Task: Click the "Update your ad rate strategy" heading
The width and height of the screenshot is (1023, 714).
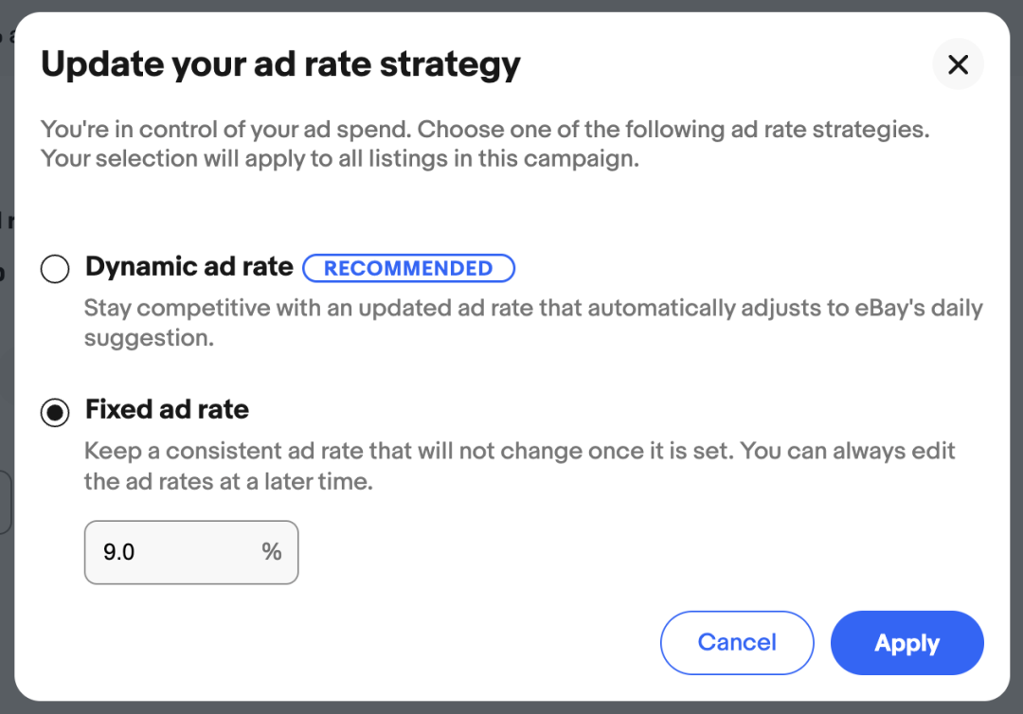Action: (x=280, y=64)
